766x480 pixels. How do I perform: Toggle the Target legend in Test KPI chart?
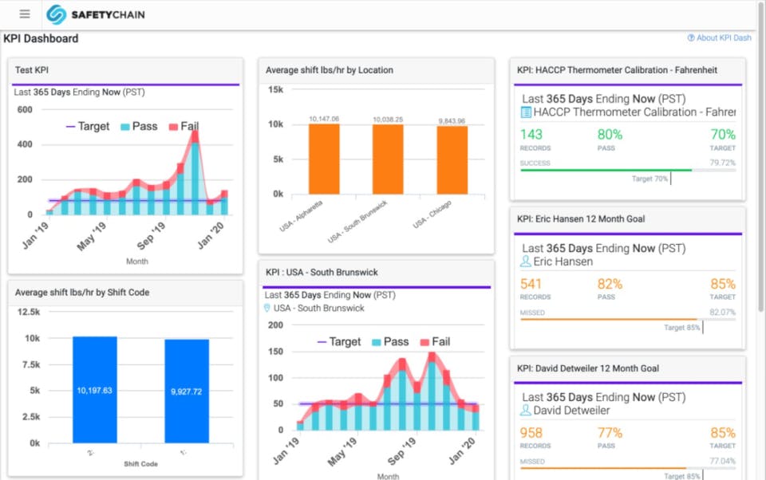[88, 127]
